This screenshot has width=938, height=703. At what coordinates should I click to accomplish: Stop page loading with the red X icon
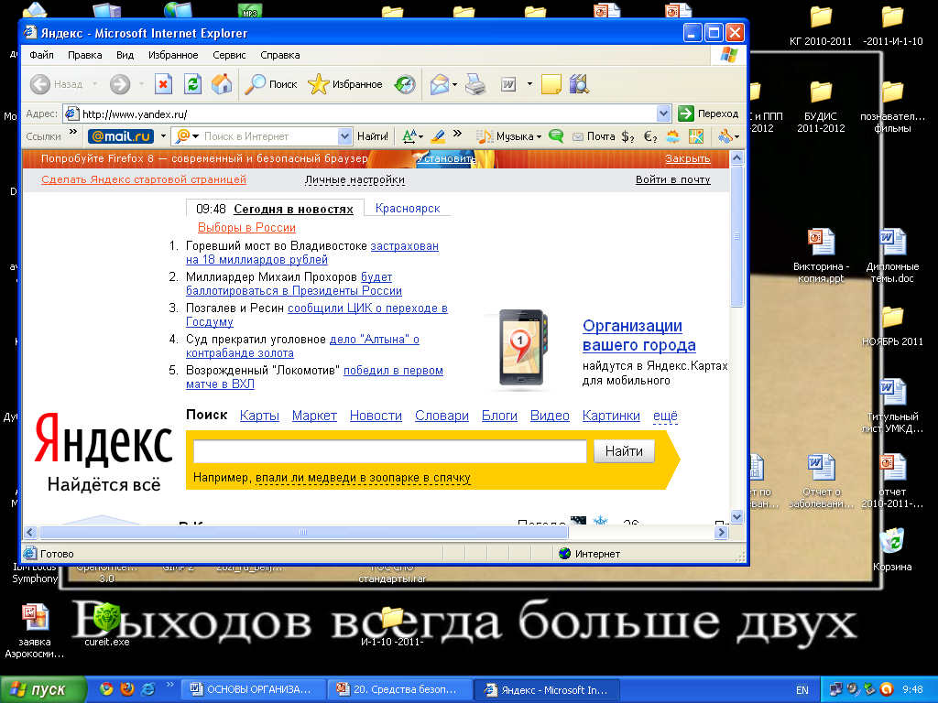coord(163,84)
